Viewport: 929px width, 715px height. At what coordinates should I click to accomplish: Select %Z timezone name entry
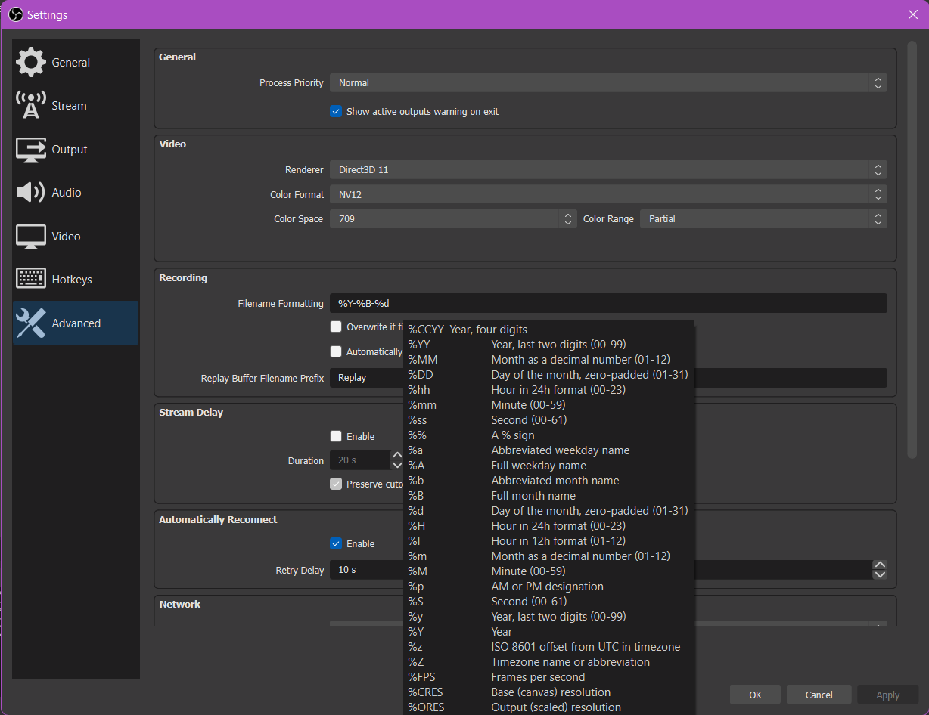pyautogui.click(x=549, y=662)
